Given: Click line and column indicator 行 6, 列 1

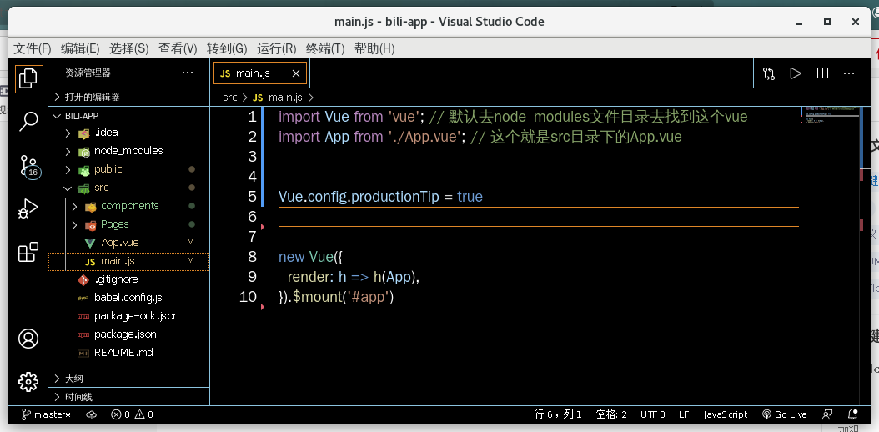Looking at the screenshot, I should [559, 414].
